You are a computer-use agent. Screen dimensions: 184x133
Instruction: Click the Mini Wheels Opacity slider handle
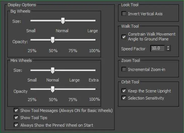tap(53, 89)
